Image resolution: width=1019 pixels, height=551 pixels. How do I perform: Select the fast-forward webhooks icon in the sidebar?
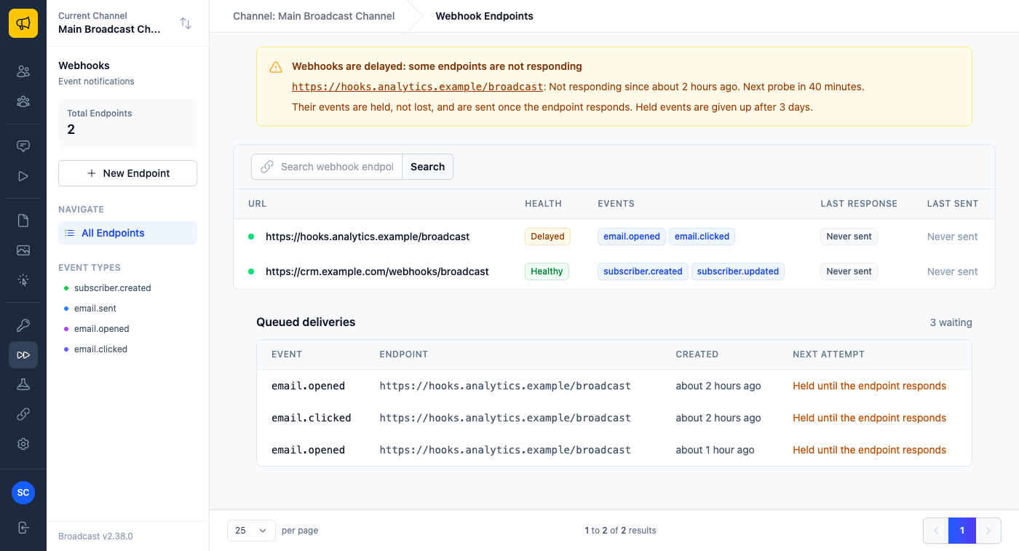point(23,355)
